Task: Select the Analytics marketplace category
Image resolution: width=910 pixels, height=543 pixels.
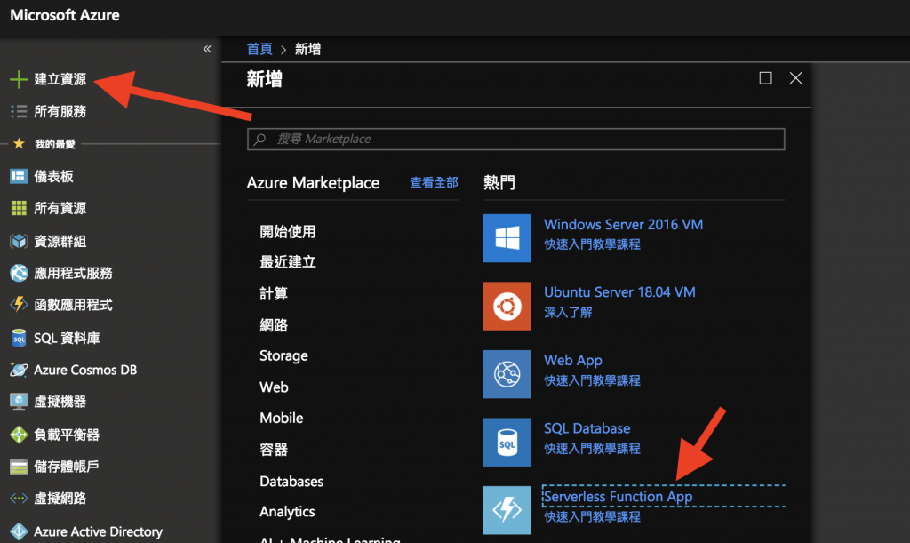Action: (287, 512)
